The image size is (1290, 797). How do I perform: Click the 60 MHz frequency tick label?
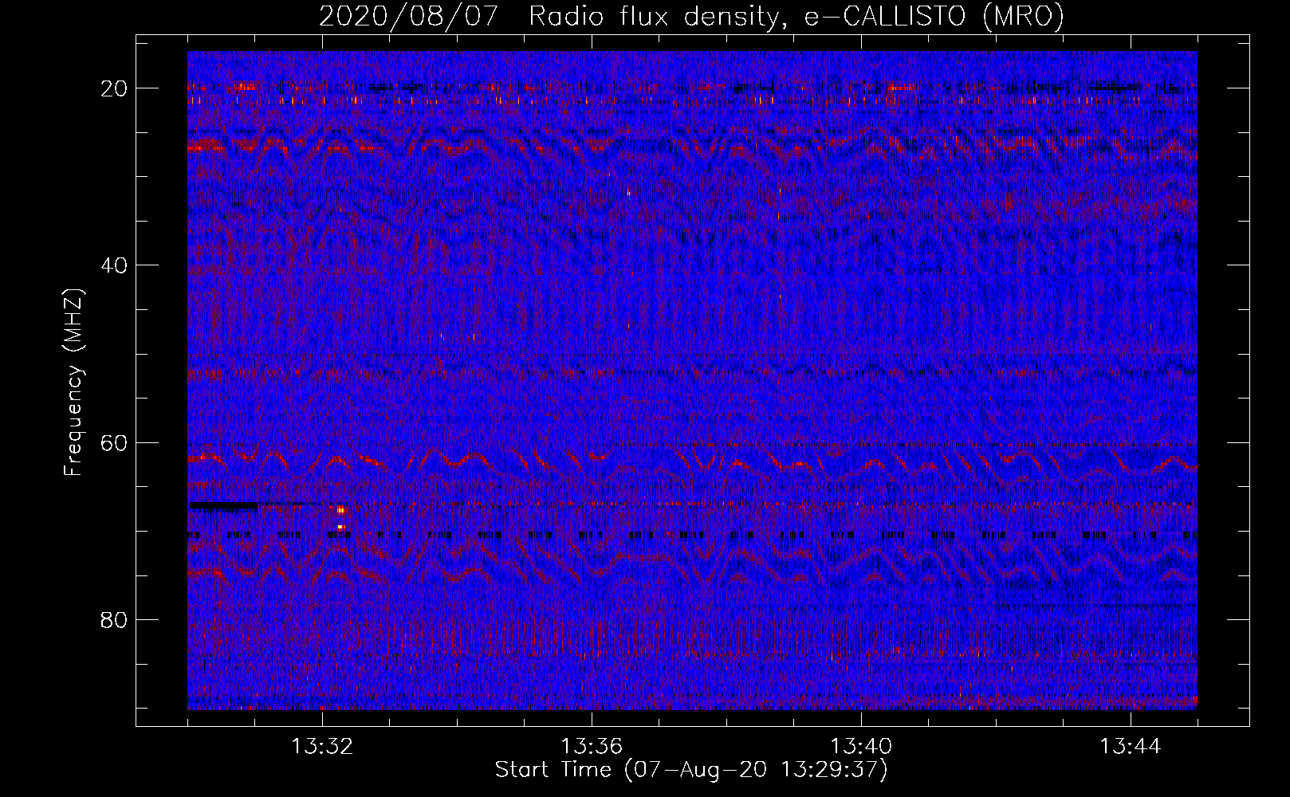point(114,442)
